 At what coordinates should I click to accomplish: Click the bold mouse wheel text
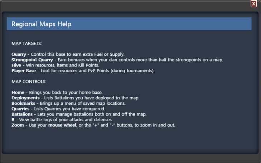pyautogui.click(x=62, y=125)
